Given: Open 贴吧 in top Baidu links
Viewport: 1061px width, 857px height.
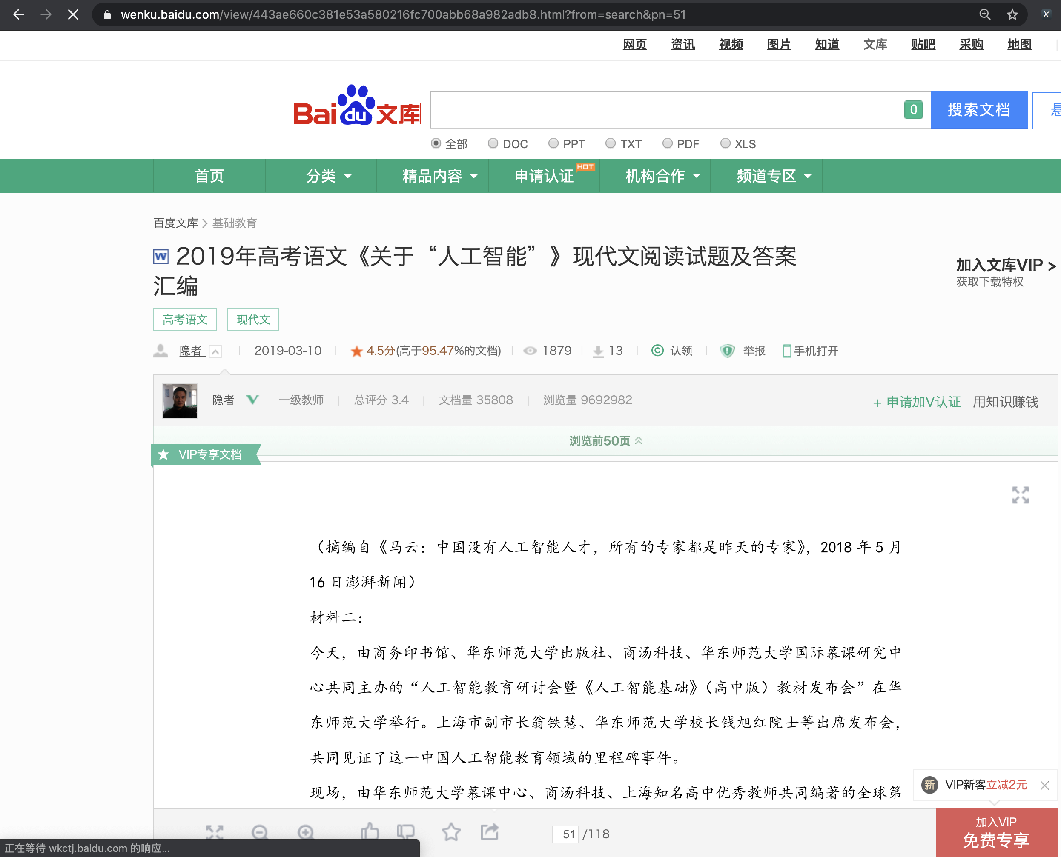Looking at the screenshot, I should click(923, 44).
